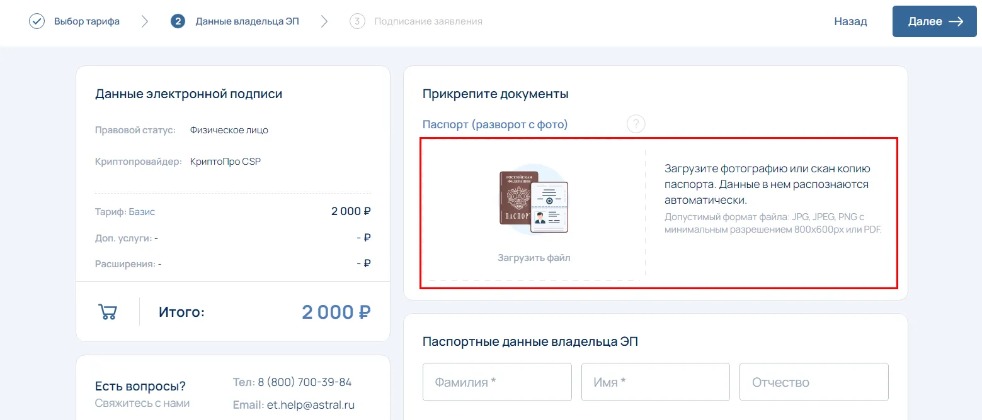982x420 pixels.
Task: Click the 8 (800) 700-39-84 phone number
Action: coord(309,382)
